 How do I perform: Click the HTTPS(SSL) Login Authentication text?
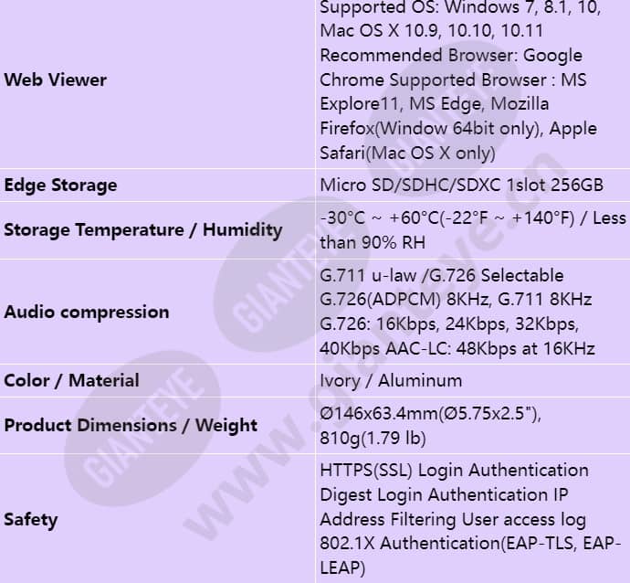[455, 471]
